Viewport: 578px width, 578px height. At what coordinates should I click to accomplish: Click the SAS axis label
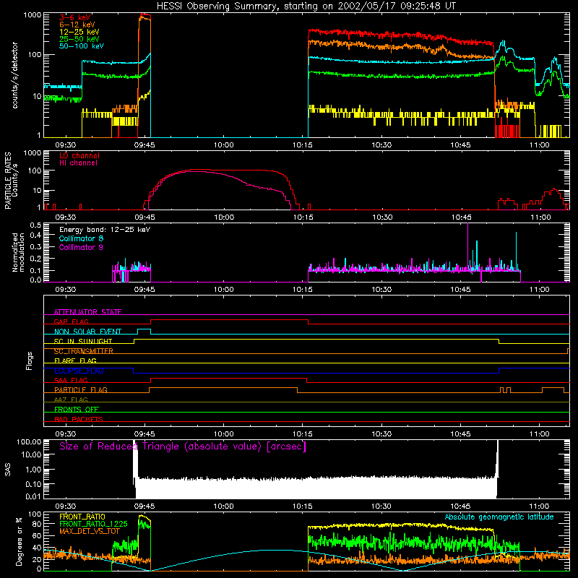(8, 469)
